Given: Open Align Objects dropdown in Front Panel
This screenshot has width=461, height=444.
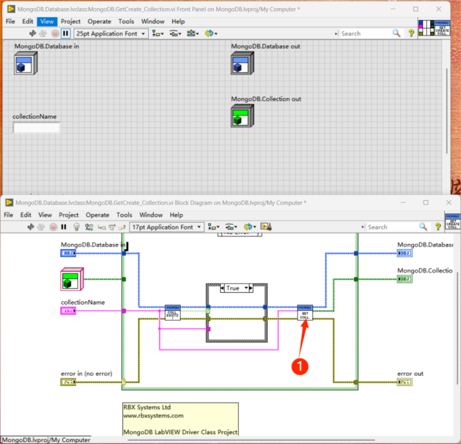Looking at the screenshot, I should [x=157, y=33].
